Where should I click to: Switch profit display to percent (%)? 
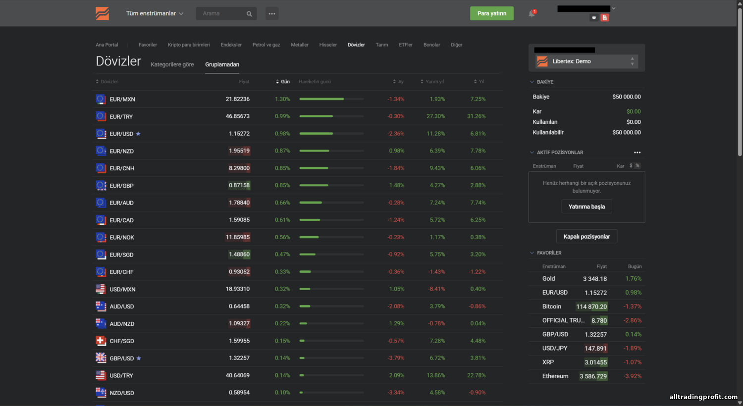637,166
